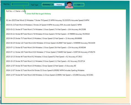Screen dimensions: 131x105
Task: Select the 2024-12-07 Stroke 32 record
Action: pos(45,70)
